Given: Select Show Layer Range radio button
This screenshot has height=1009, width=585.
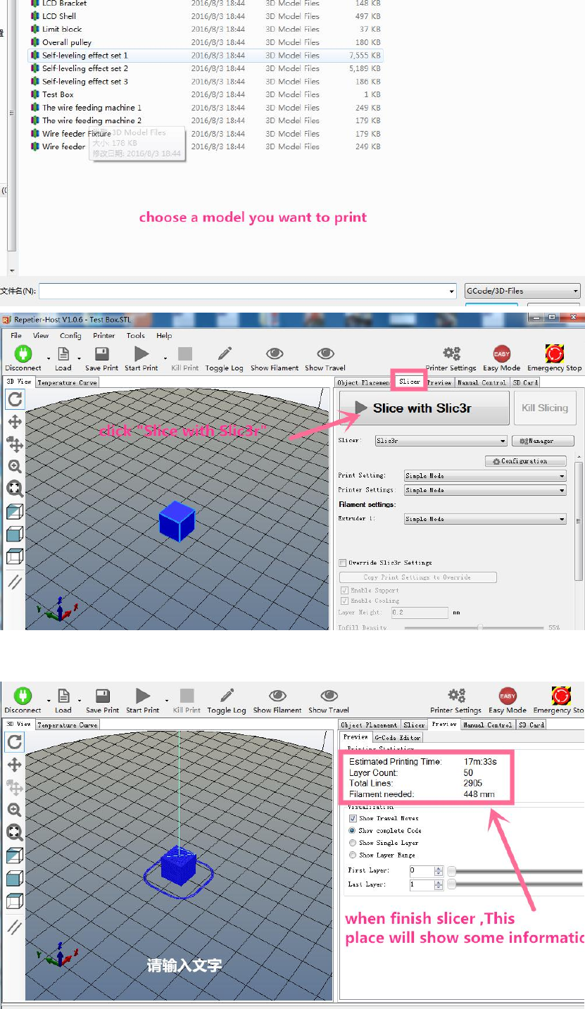Looking at the screenshot, I should coord(353,855).
